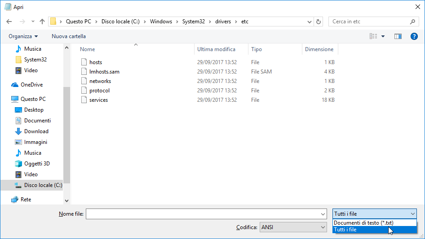Select Disco locale (C:) in sidebar
The height and width of the screenshot is (239, 425).
pyautogui.click(x=43, y=185)
